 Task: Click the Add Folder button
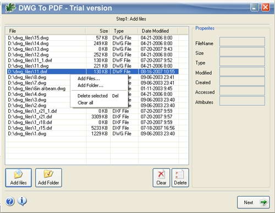pyautogui.click(x=48, y=178)
